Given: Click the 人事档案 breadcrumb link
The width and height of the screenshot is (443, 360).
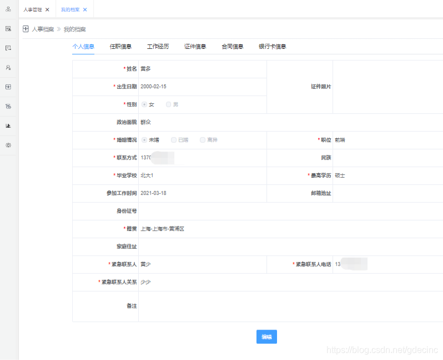Looking at the screenshot, I should click(x=43, y=29).
